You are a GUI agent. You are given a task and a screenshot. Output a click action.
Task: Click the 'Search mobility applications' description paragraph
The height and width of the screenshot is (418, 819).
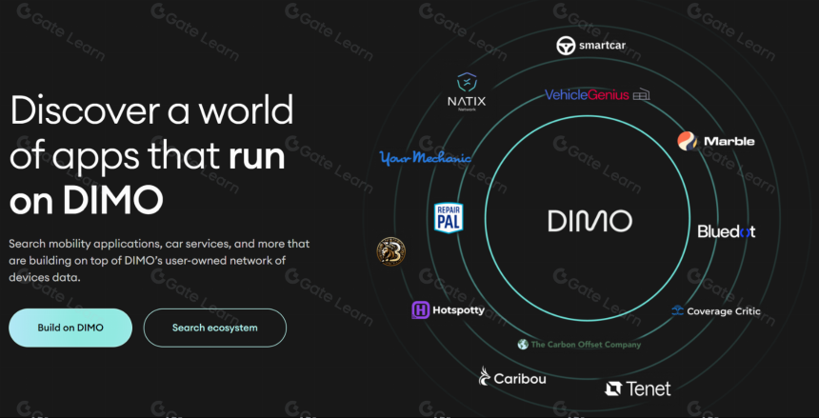[159, 260]
